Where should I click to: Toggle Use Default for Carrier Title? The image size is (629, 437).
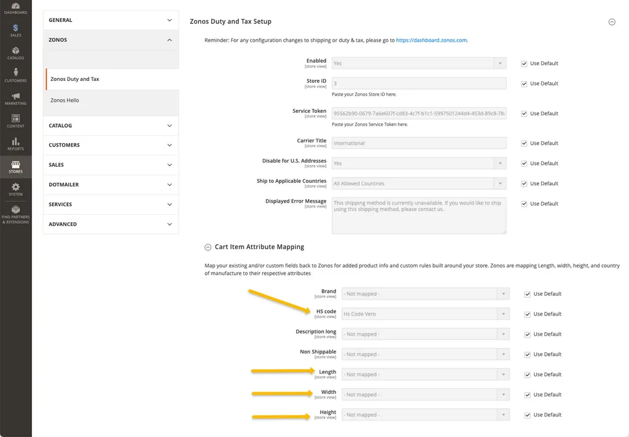tap(524, 144)
